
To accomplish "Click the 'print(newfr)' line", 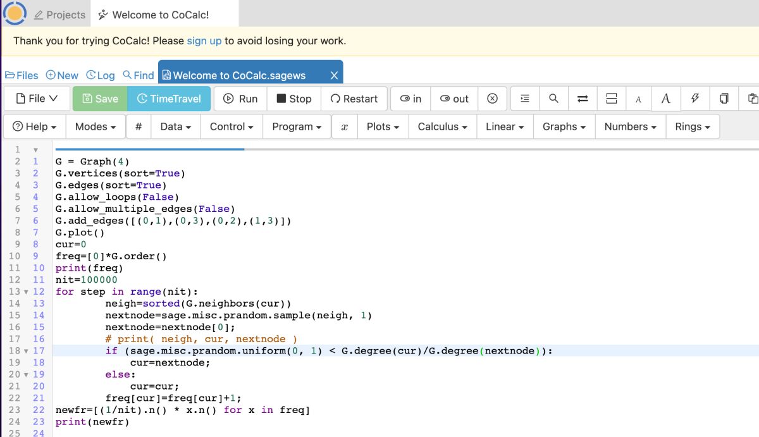I will pos(92,422).
